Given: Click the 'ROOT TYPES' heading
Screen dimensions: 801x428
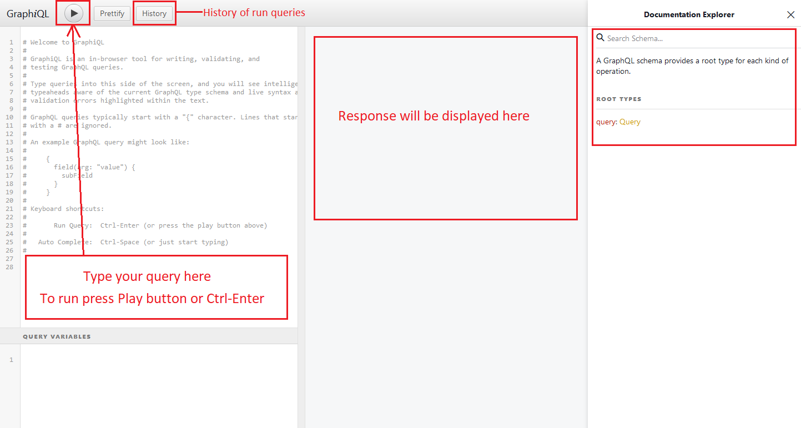Looking at the screenshot, I should click(x=619, y=99).
